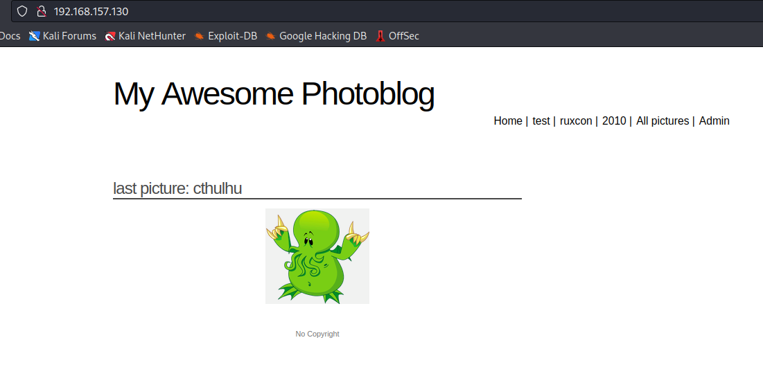Click the 'No Copyright' footer text
The width and height of the screenshot is (763, 376).
(317, 334)
